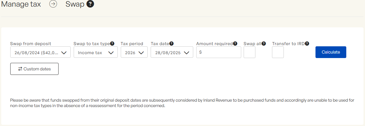The width and height of the screenshot is (365, 126).
Task: Expand the Income tax type dropdown
Action: 95,52
